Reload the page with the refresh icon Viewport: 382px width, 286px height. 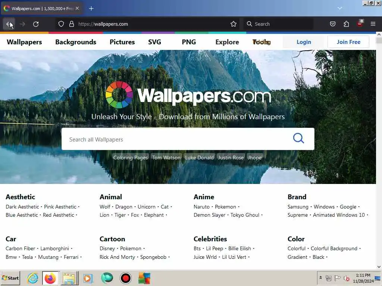36,24
